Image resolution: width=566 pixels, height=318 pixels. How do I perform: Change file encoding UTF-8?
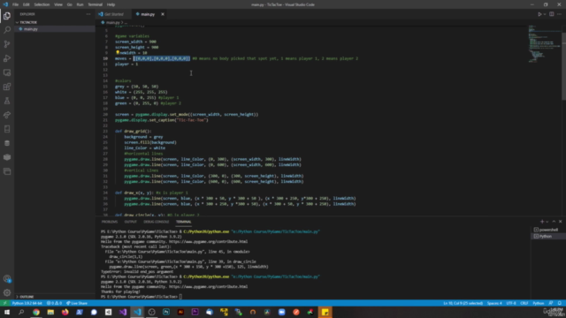tap(511, 303)
